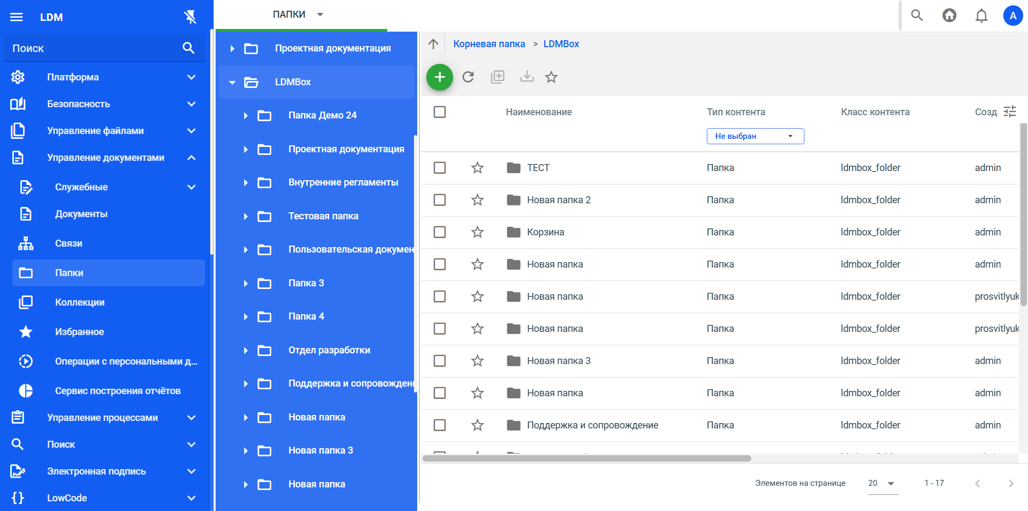Click the LowCode braces icon
Screen dimensions: 1028x511
(18, 498)
